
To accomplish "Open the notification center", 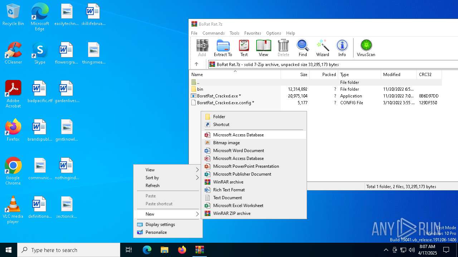I will point(446,250).
